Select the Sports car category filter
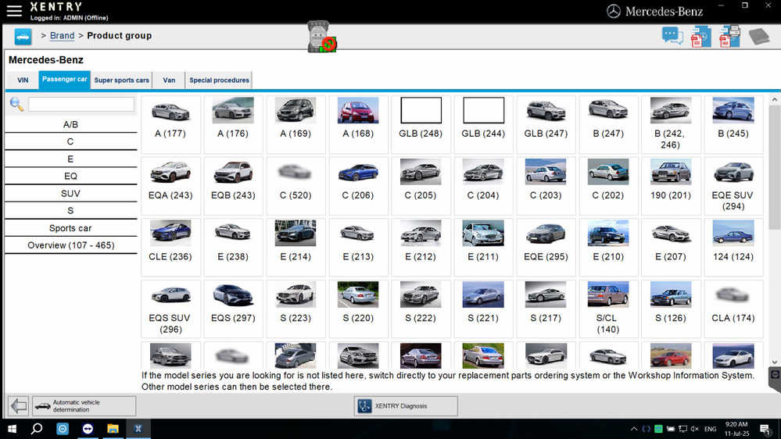The image size is (781, 439). pyautogui.click(x=70, y=228)
